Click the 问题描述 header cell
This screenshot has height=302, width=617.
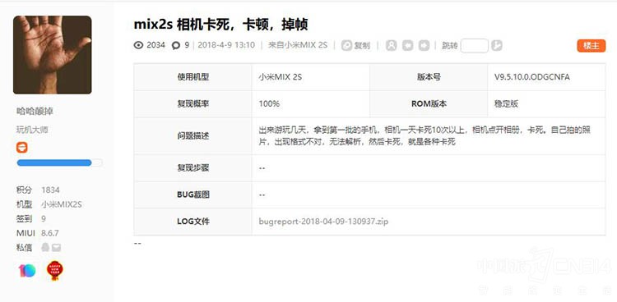click(193, 136)
